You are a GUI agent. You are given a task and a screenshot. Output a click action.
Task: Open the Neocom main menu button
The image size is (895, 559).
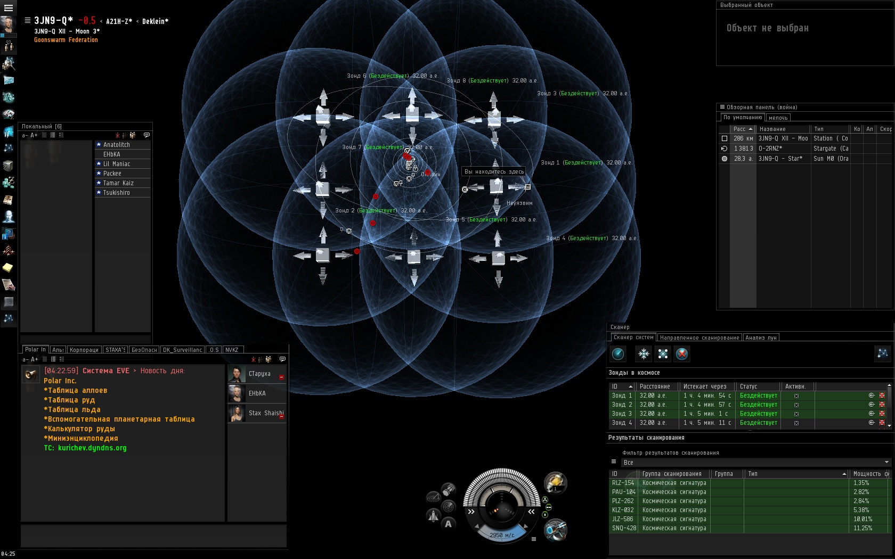8,8
